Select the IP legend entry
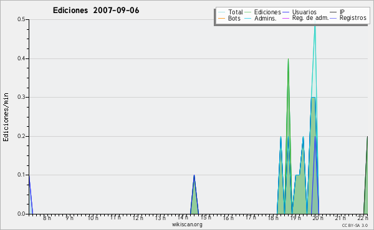374x230 pixels. point(342,12)
